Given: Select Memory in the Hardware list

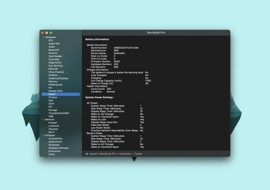Looking at the screenshot, I should [53, 81].
